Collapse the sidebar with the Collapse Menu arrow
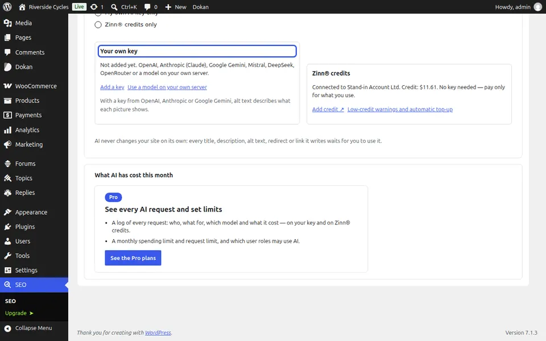The width and height of the screenshot is (546, 341). pyautogui.click(x=7, y=328)
